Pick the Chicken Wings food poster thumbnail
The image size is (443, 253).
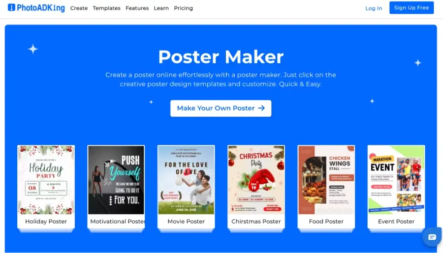coord(326,180)
